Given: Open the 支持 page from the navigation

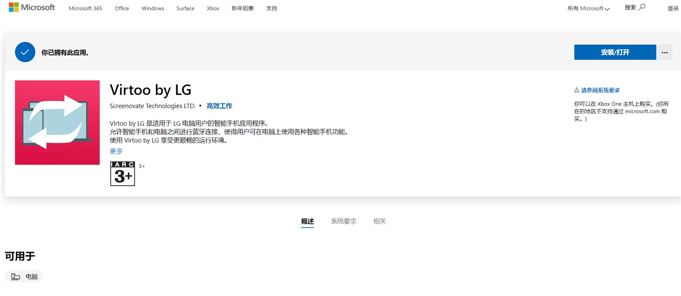Looking at the screenshot, I should point(271,8).
